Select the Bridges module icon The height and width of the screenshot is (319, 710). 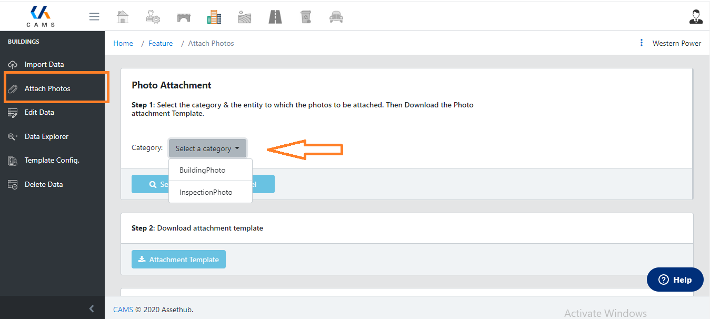(184, 17)
